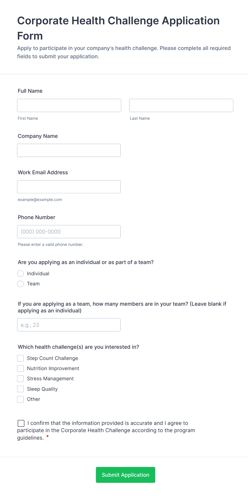Screen dimensions: 248x496
Task: Check the Other challenge checkbox
Action: pos(21,399)
